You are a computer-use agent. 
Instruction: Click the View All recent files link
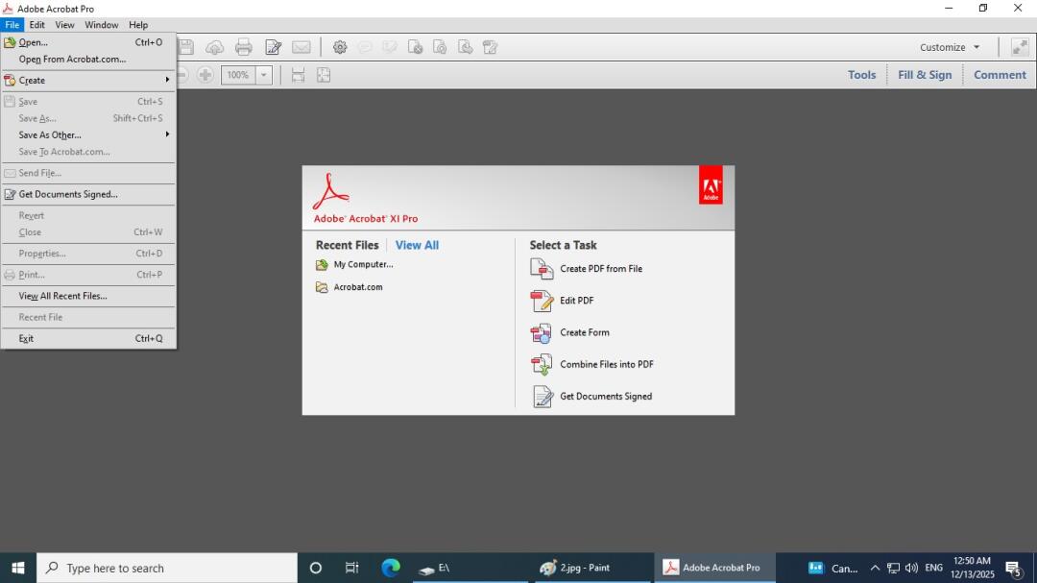pos(417,245)
